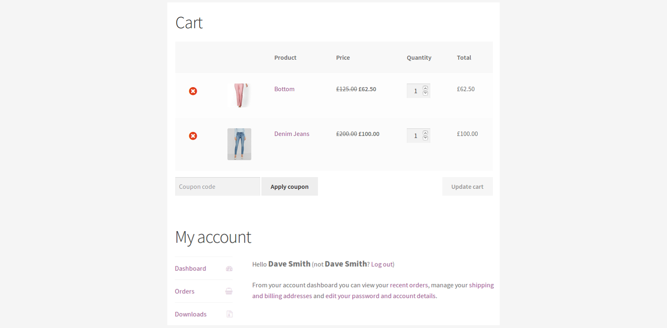Click the Total column header
The image size is (667, 328).
point(464,58)
